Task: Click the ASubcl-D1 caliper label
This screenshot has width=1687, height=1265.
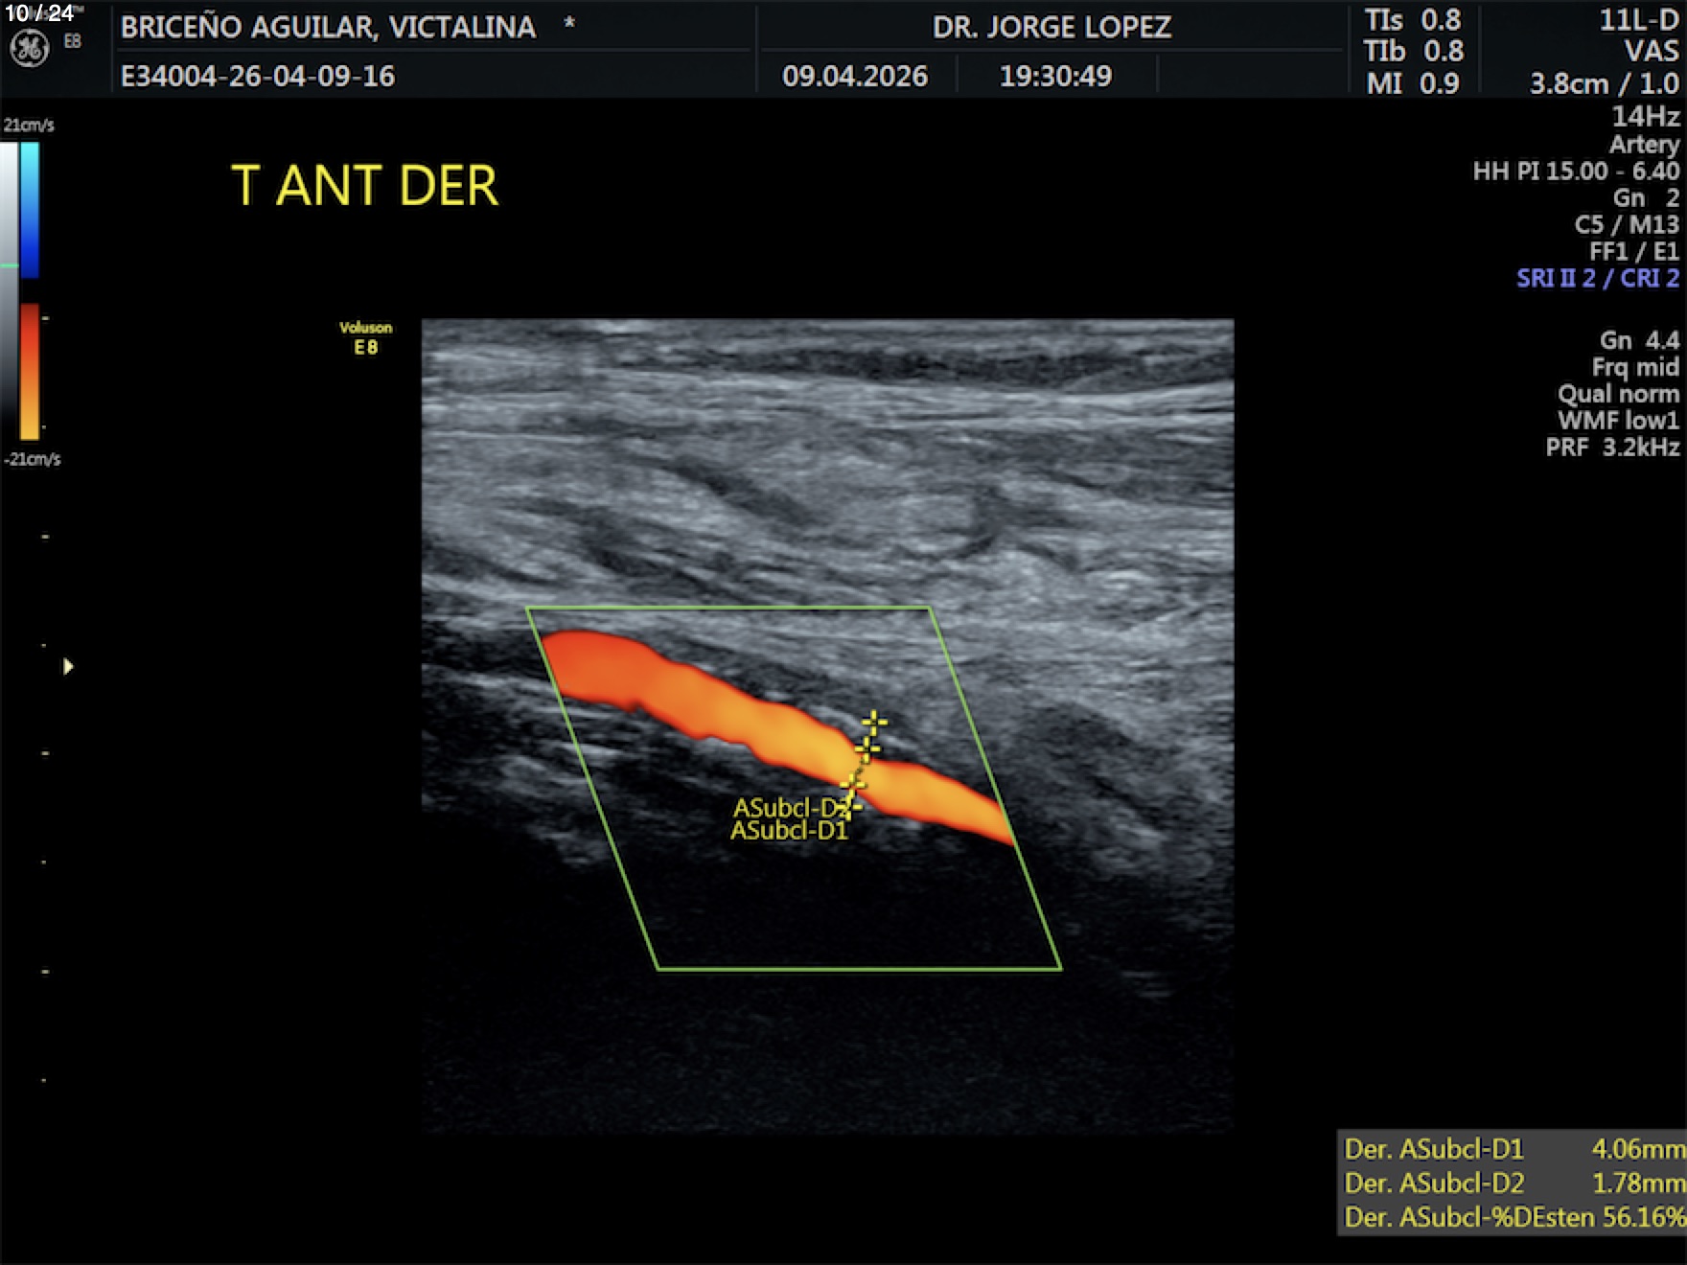Action: (x=789, y=831)
